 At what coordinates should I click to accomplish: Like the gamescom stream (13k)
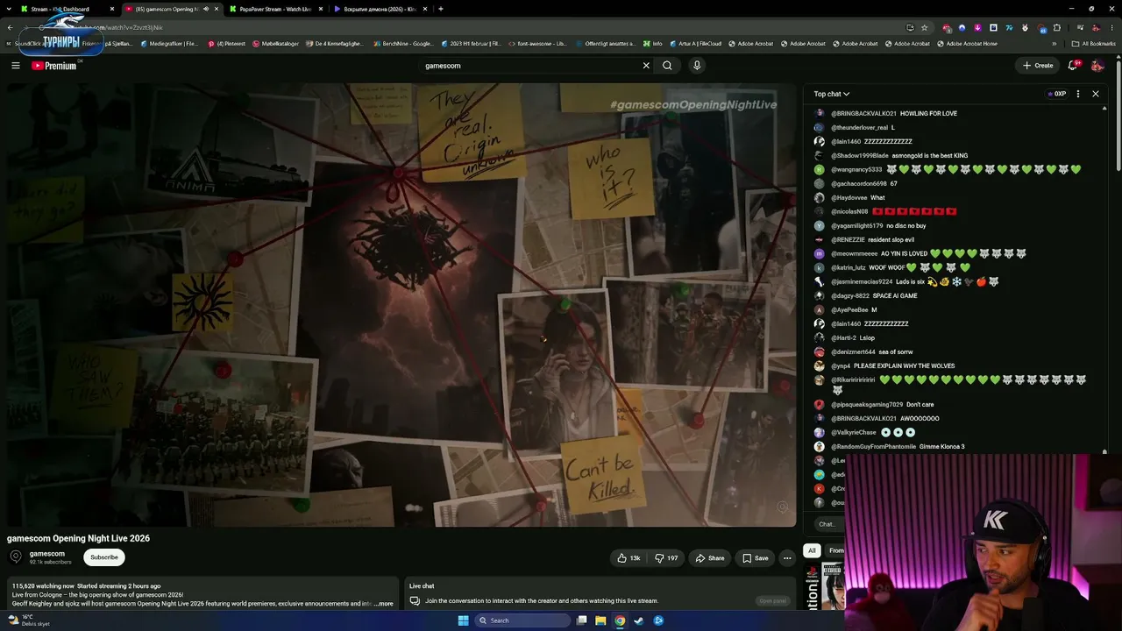(628, 558)
